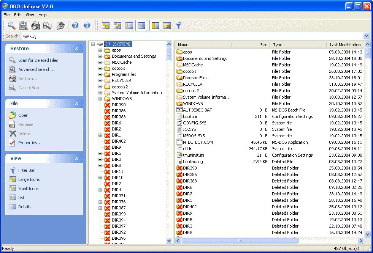Click the Search path input field
373x253 pixels.
click(x=192, y=36)
